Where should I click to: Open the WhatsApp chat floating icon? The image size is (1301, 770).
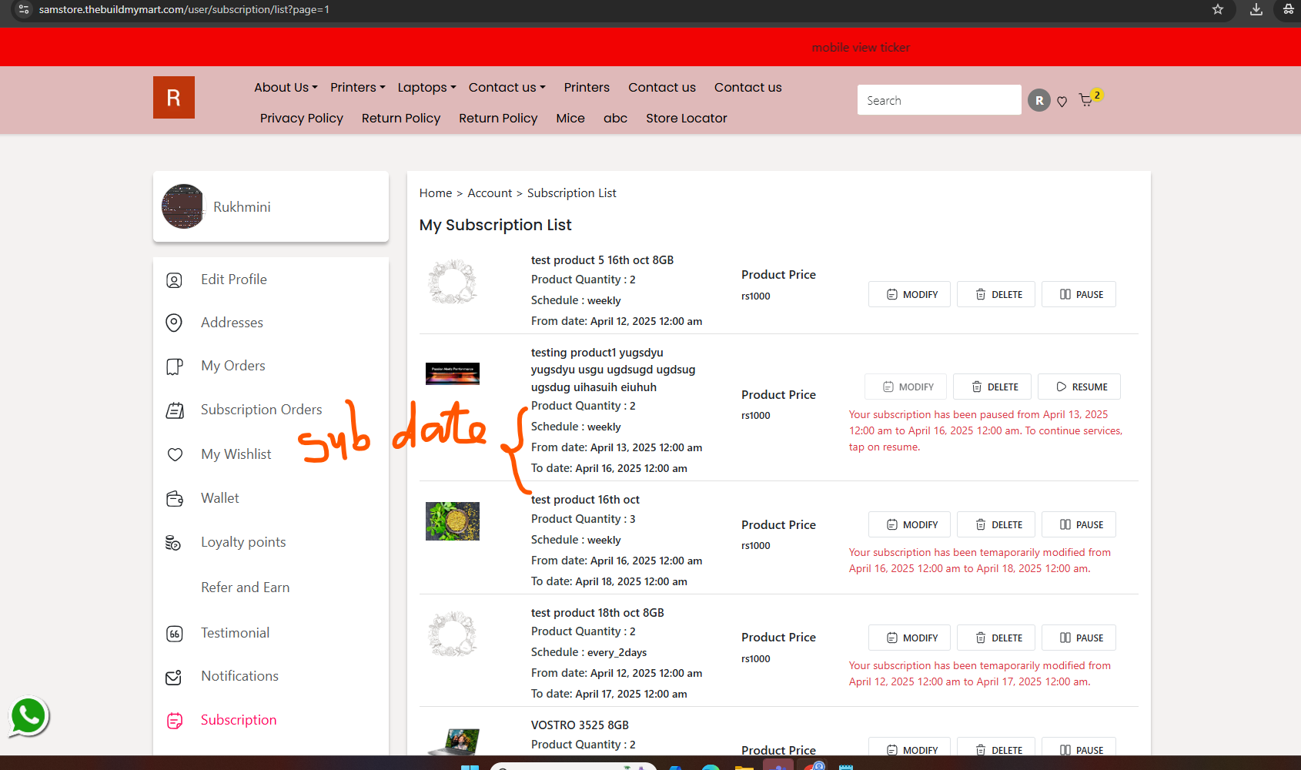point(28,716)
